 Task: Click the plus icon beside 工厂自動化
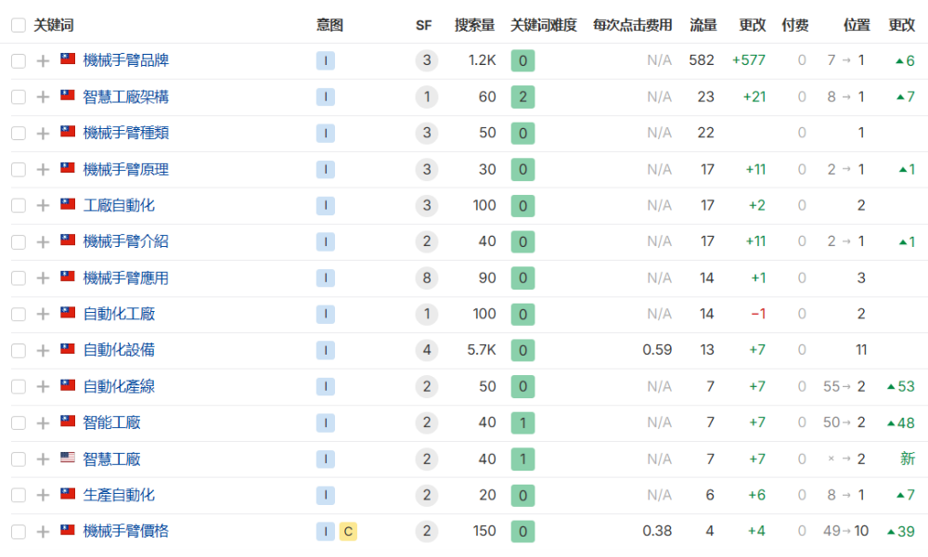pos(43,205)
